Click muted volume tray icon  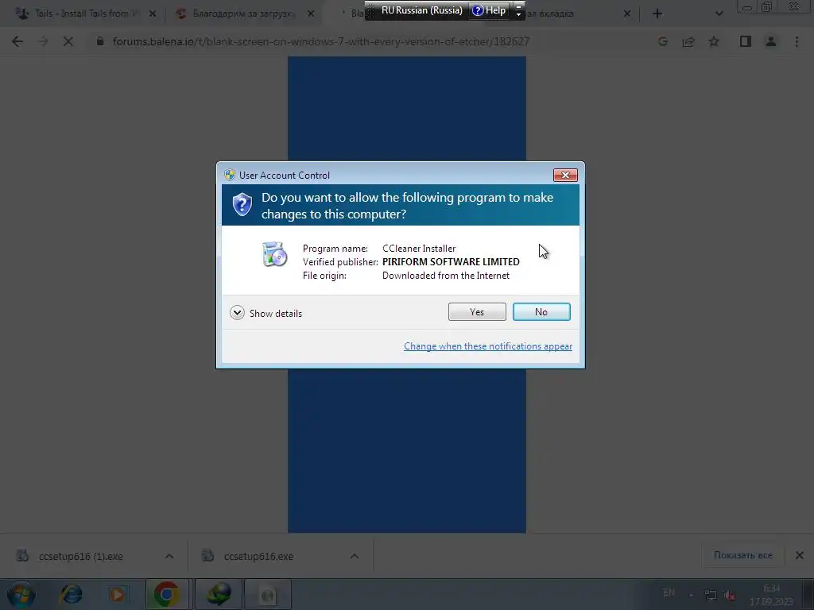[x=730, y=595]
